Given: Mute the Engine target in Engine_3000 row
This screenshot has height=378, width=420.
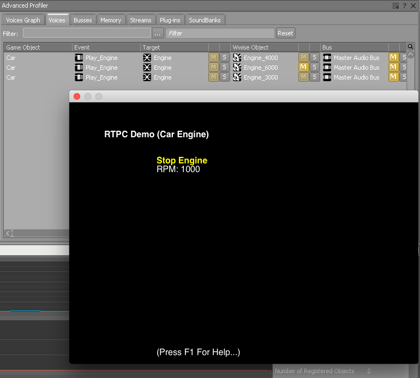Looking at the screenshot, I should click(x=213, y=77).
